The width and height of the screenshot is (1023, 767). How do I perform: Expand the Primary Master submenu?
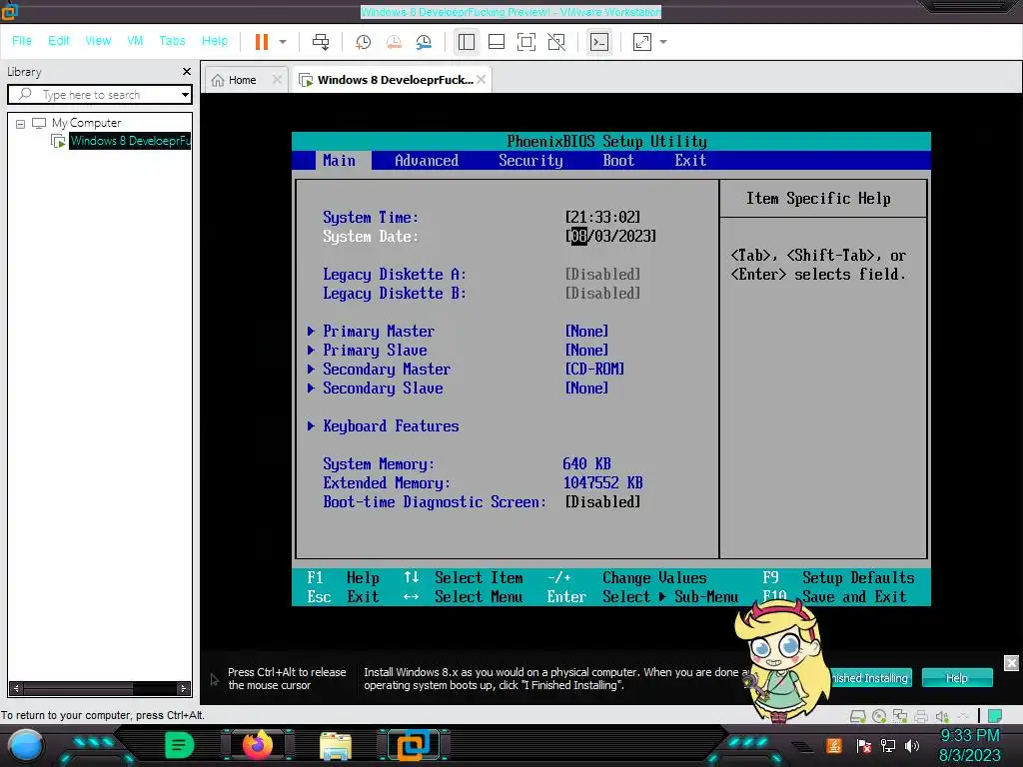[x=379, y=332]
